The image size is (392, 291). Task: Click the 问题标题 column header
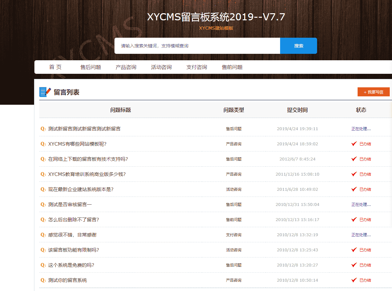pyautogui.click(x=121, y=110)
